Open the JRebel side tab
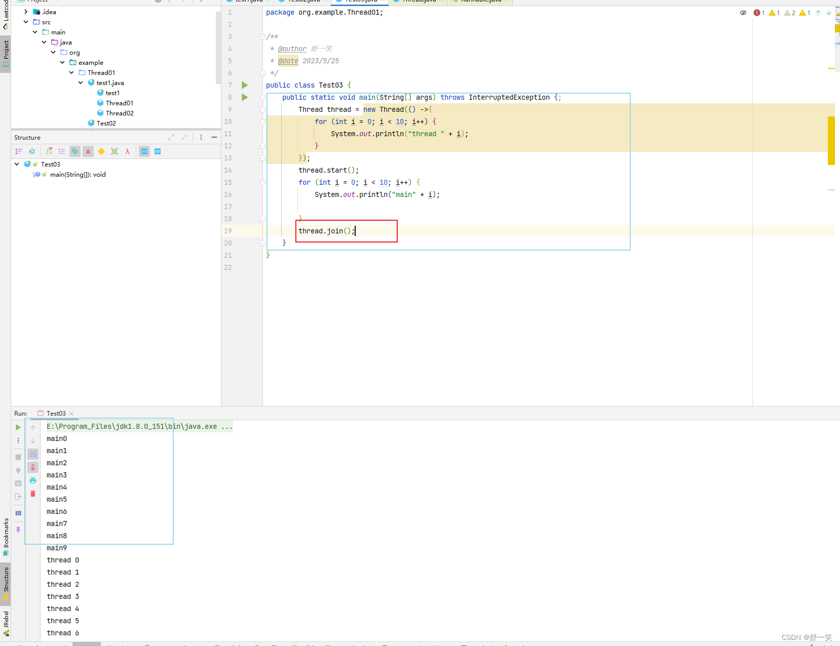Viewport: 840px width, 646px height. [6, 624]
